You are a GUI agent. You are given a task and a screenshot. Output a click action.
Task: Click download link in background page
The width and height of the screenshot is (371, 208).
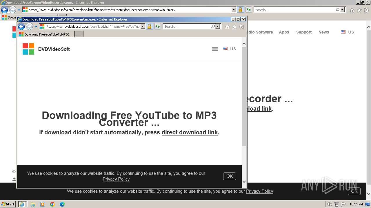(259, 109)
